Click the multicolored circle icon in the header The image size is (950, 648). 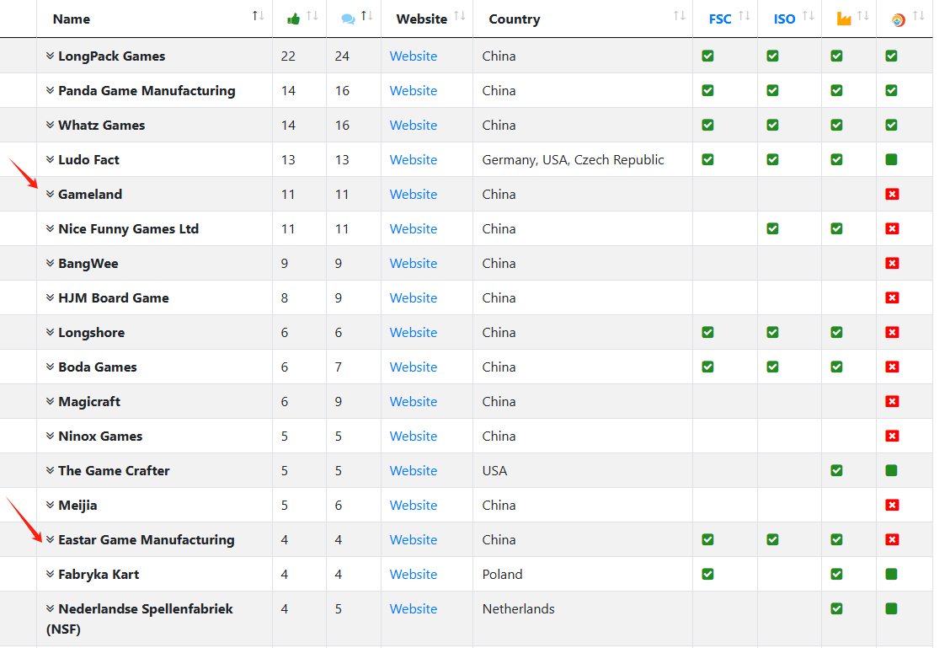click(899, 19)
